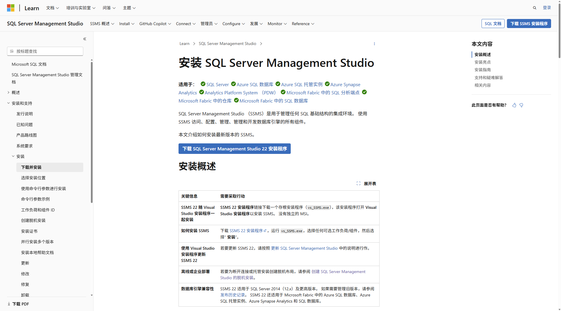Click 展开表 above the table
This screenshot has height=311, width=561.
point(370,184)
